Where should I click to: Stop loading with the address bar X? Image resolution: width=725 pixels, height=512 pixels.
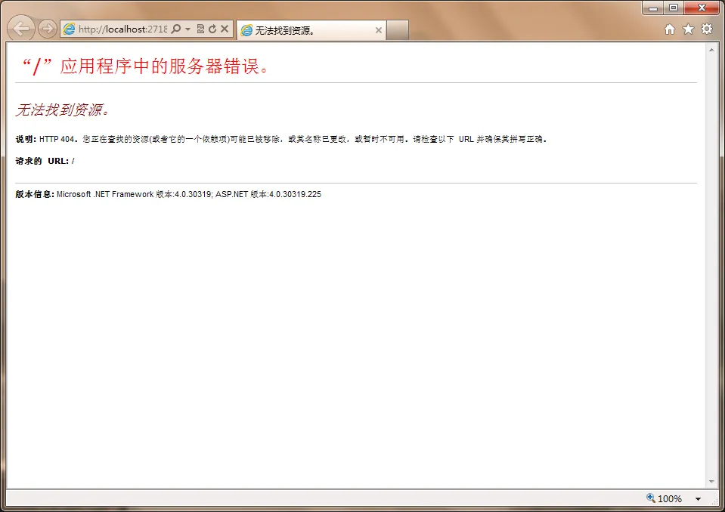click(x=225, y=29)
